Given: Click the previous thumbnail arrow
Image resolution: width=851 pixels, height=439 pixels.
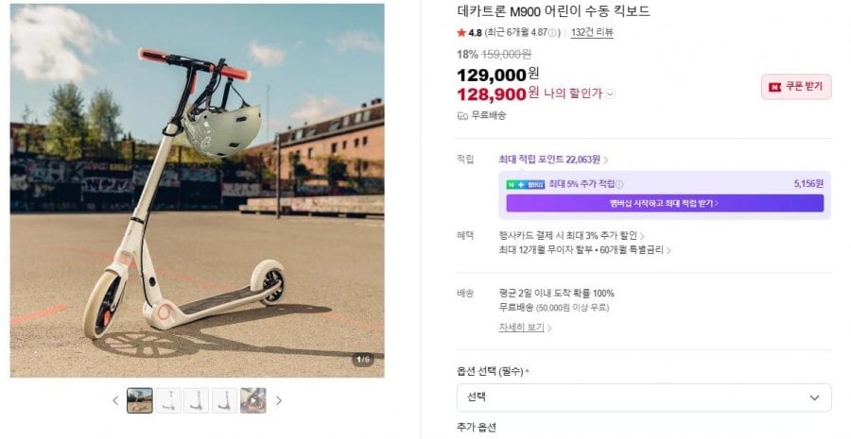Looking at the screenshot, I should coord(115,400).
